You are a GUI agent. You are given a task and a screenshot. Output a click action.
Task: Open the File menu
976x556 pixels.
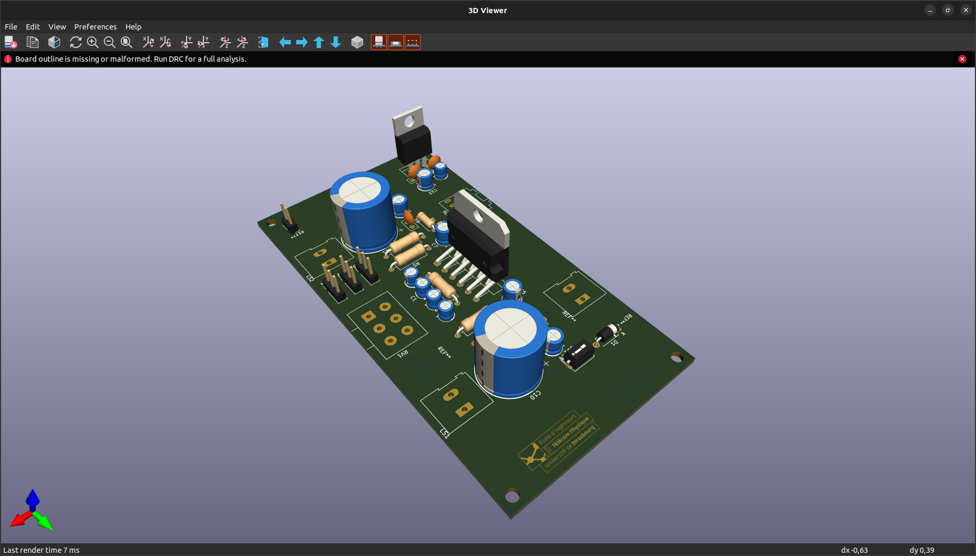tap(11, 27)
